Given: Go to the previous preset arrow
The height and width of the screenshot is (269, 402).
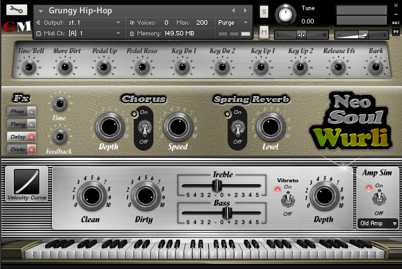Looking at the screenshot, I should click(x=234, y=11).
